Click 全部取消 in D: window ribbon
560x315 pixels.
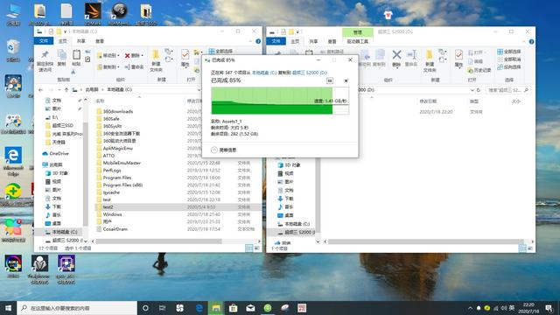pos(509,59)
